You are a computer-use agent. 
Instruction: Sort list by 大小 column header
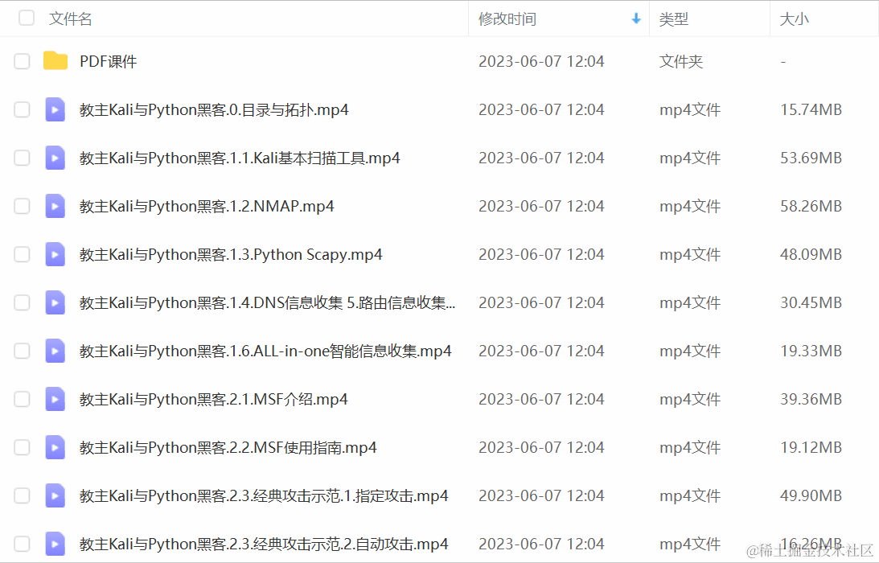794,19
